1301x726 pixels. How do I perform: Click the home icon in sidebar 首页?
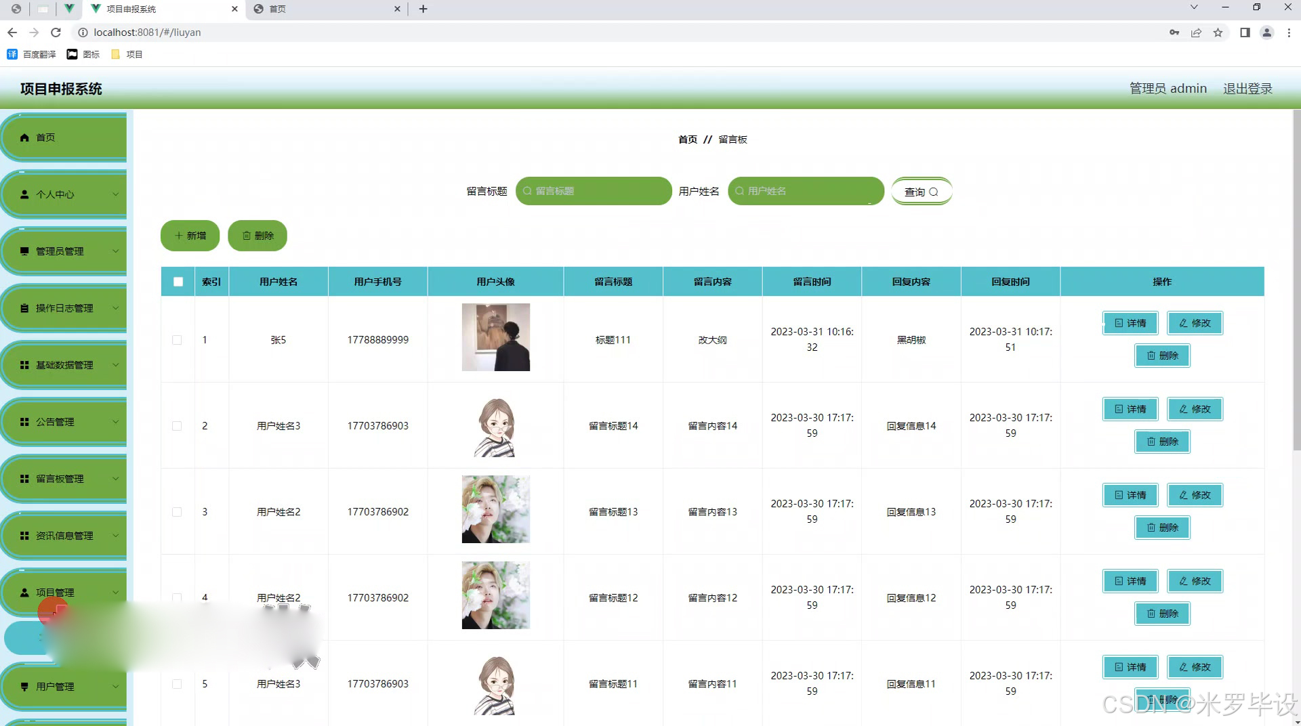[24, 137]
